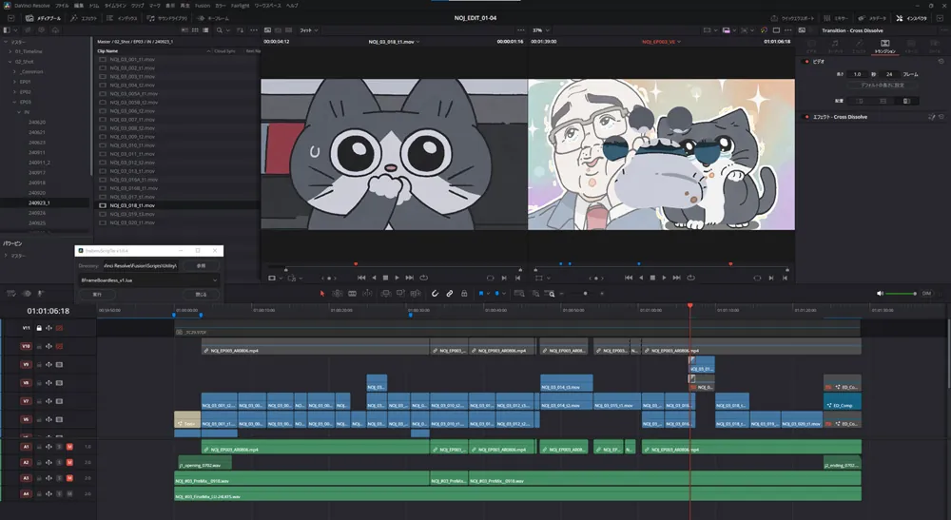Screen dimensions: 951x520
Task: Mute audio track A3
Action: pos(69,478)
